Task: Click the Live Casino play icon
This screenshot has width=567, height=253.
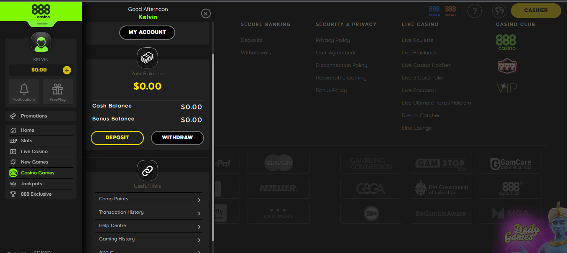Action: click(13, 151)
